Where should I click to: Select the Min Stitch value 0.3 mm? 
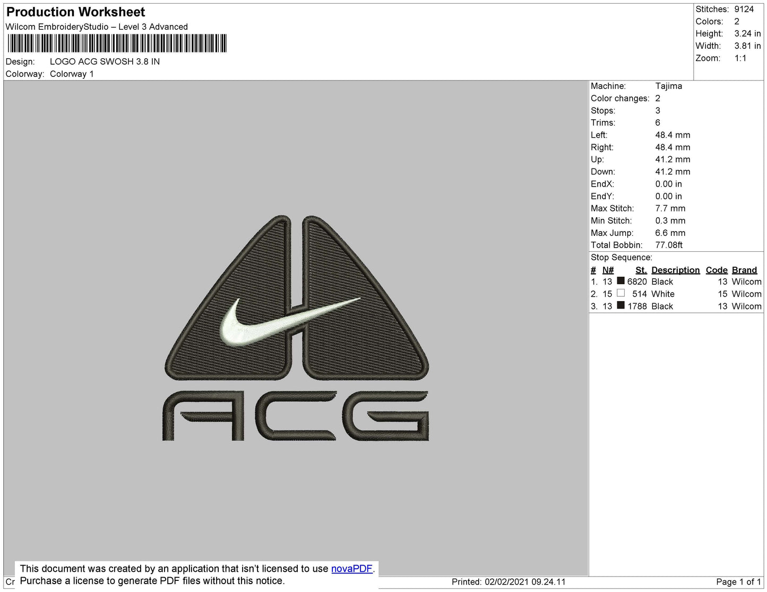[x=670, y=220]
